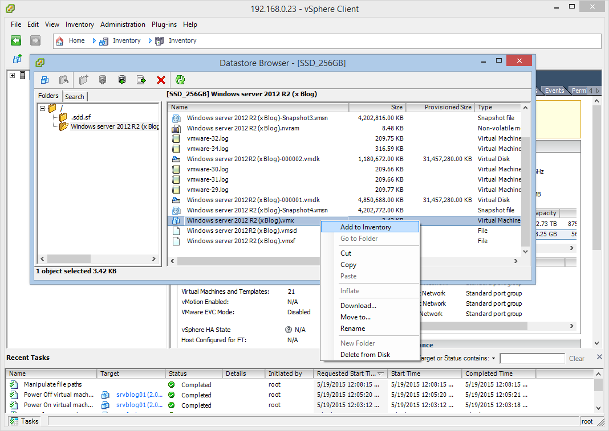Click the gray forward navigation arrow
The height and width of the screenshot is (431, 609).
click(x=35, y=40)
